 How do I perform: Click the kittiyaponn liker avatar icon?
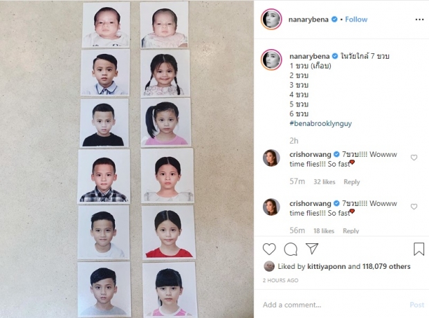pyautogui.click(x=269, y=266)
